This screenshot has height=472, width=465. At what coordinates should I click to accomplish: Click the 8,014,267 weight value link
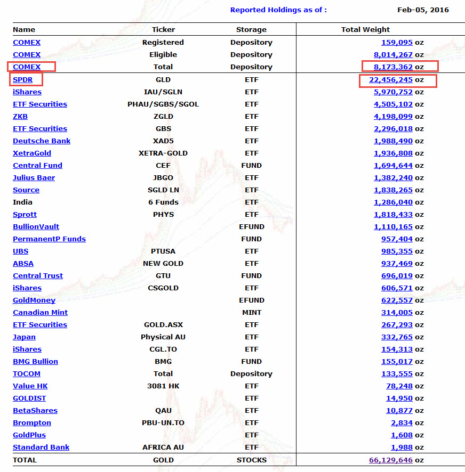pyautogui.click(x=393, y=55)
